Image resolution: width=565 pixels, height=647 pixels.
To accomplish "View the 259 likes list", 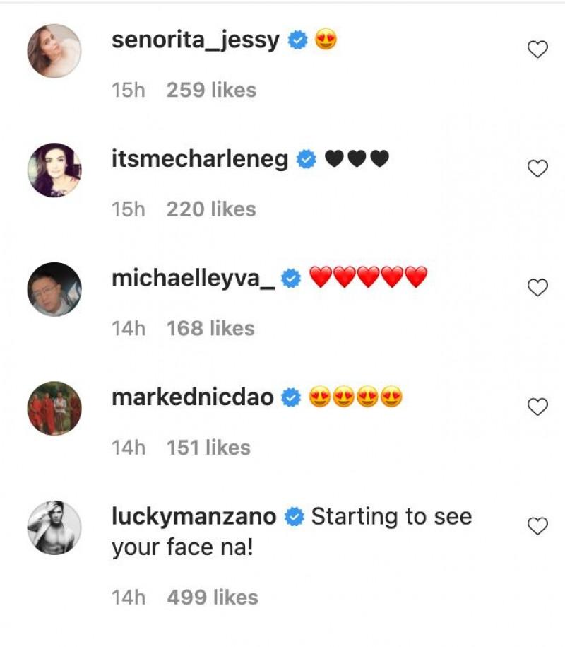I will point(211,91).
